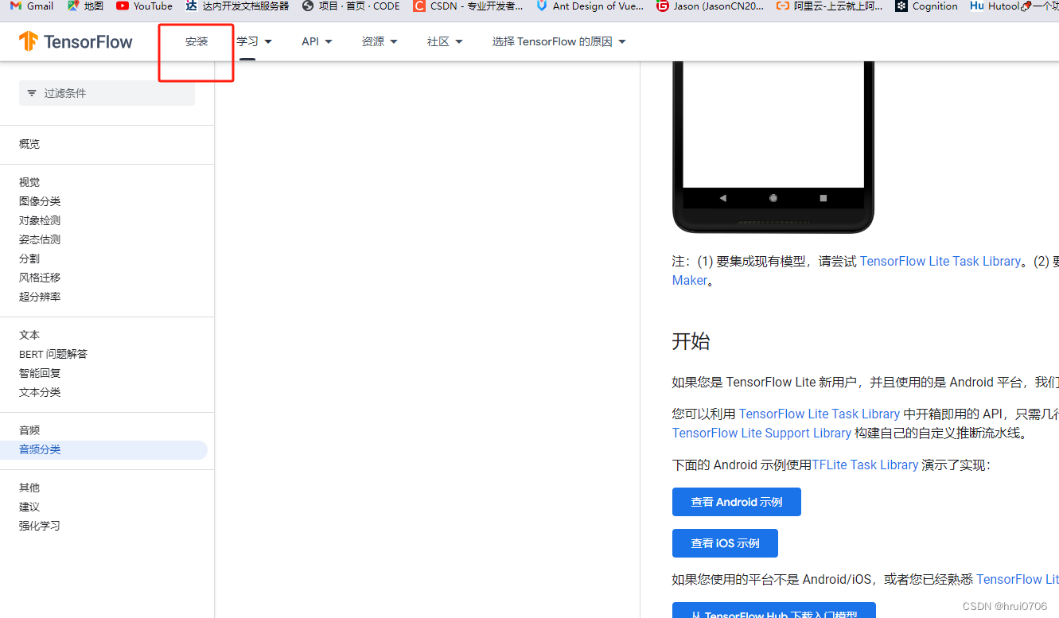The width and height of the screenshot is (1059, 618).
Task: Open the 达内开发文档服务器 bookmark
Action: pyautogui.click(x=237, y=6)
